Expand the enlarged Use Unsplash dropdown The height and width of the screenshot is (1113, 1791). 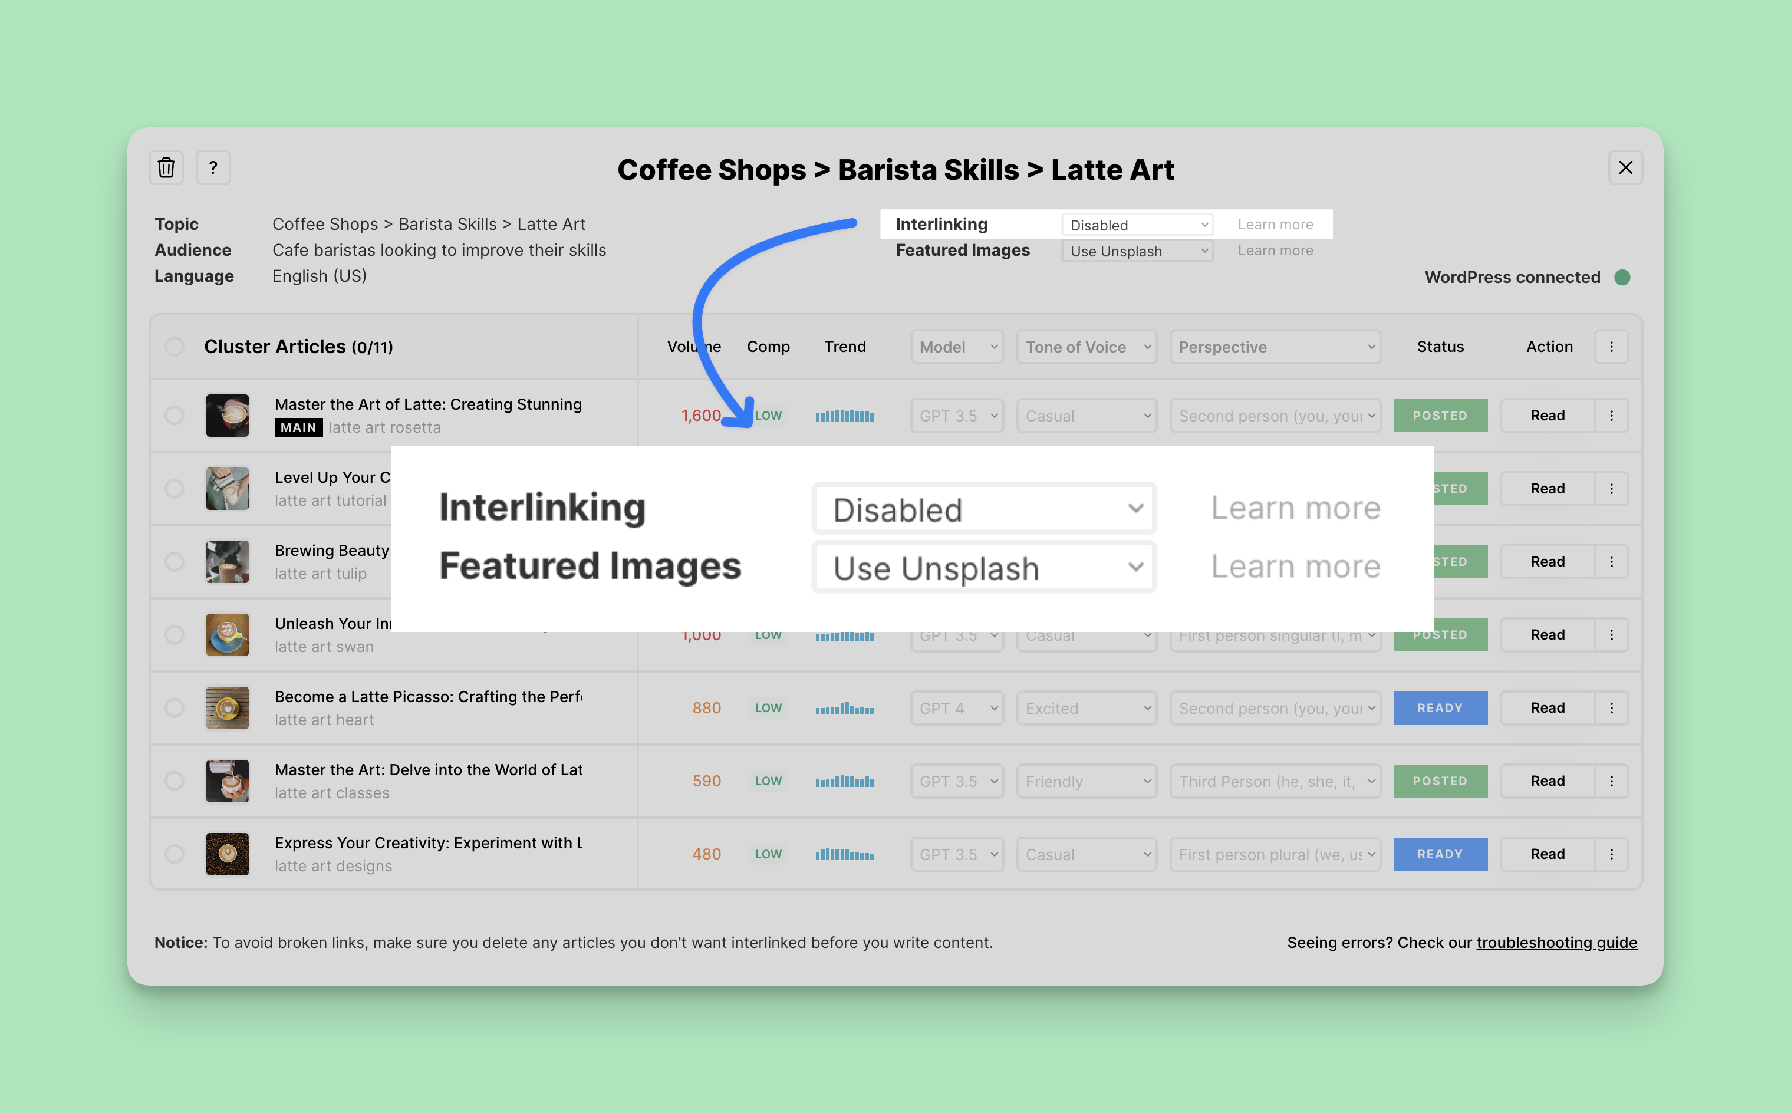click(x=983, y=568)
